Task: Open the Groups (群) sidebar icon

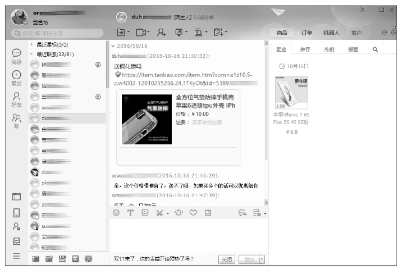Action: [x=16, y=121]
